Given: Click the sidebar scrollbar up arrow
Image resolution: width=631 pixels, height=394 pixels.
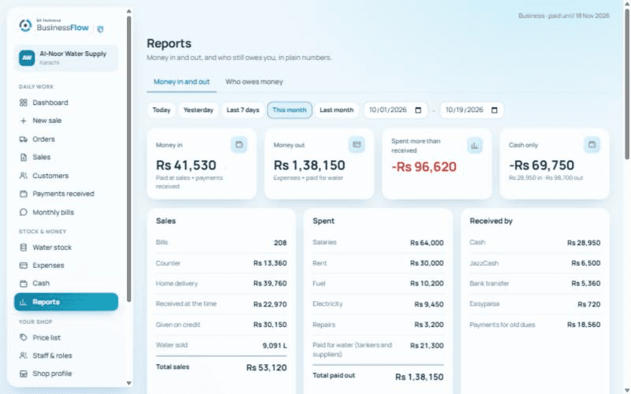Looking at the screenshot, I should tap(129, 11).
